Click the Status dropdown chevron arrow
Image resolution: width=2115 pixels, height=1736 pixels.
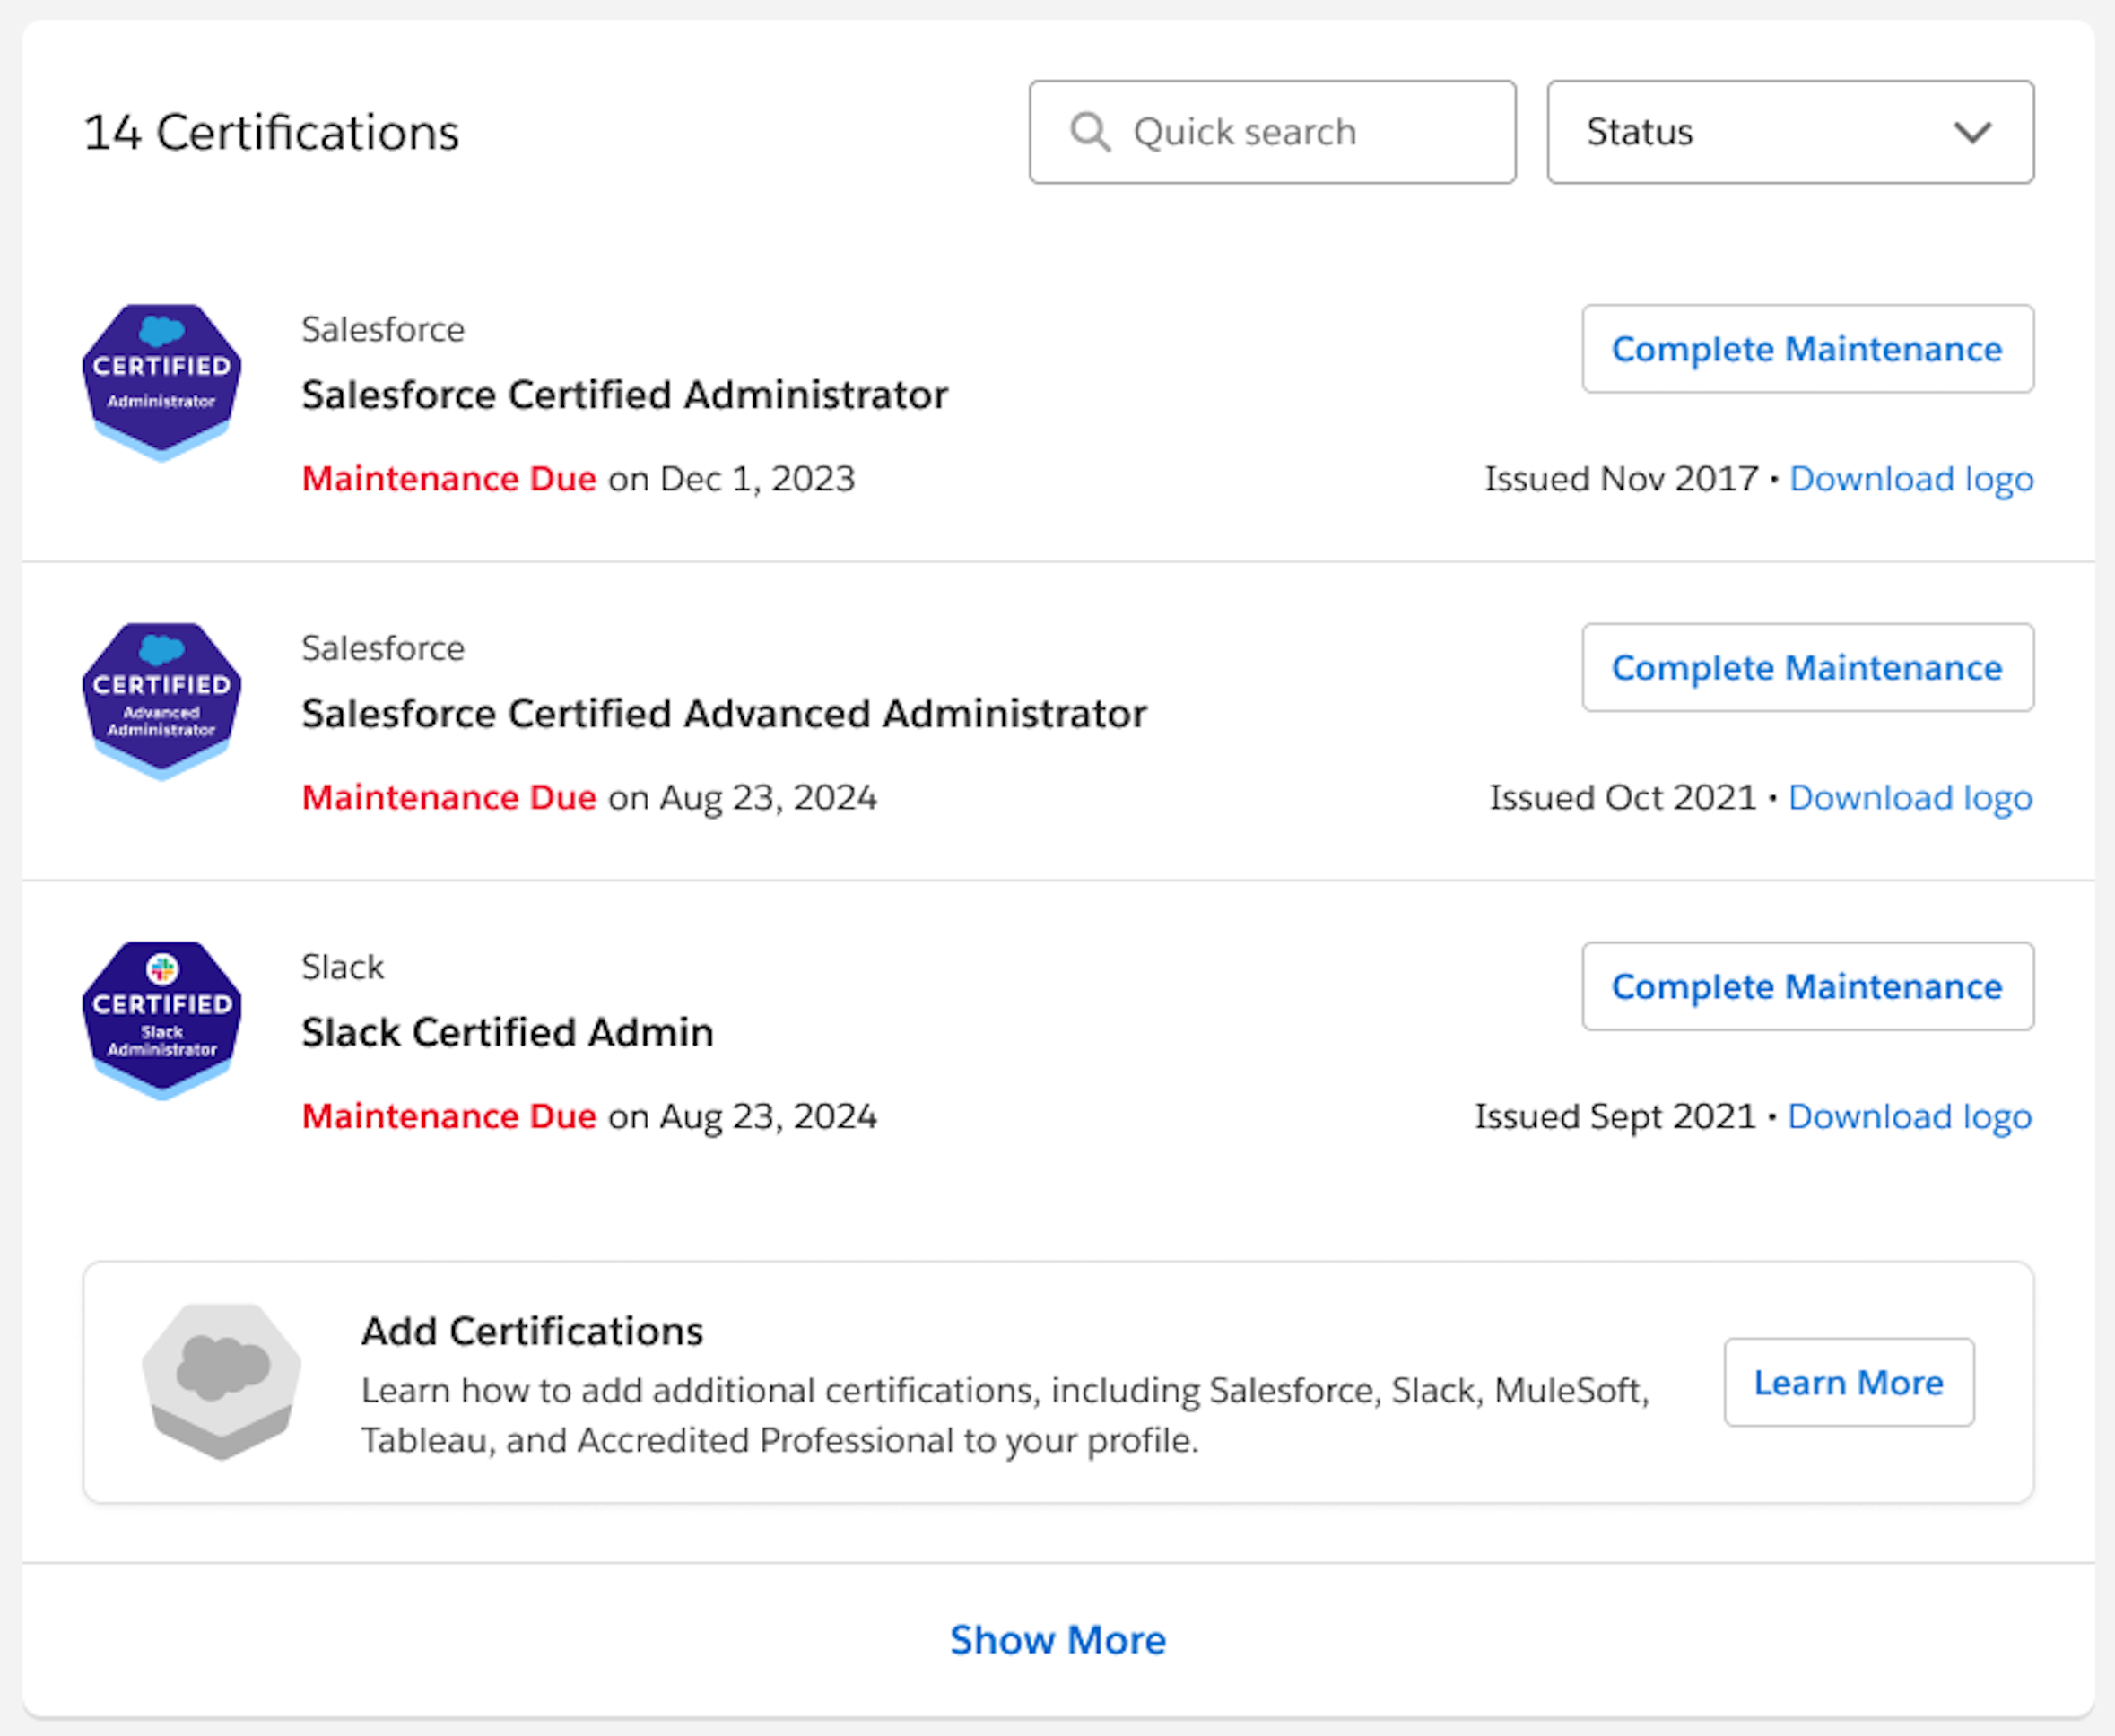[1972, 132]
